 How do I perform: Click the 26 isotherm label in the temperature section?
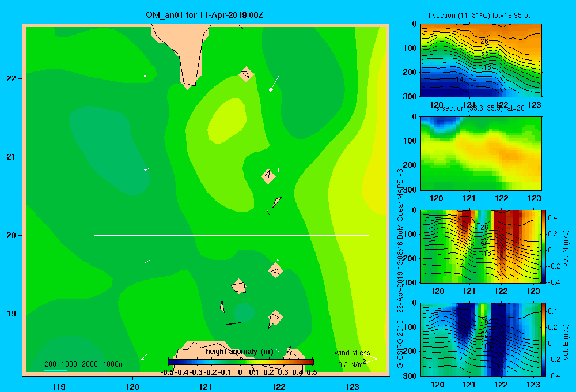pyautogui.click(x=484, y=41)
